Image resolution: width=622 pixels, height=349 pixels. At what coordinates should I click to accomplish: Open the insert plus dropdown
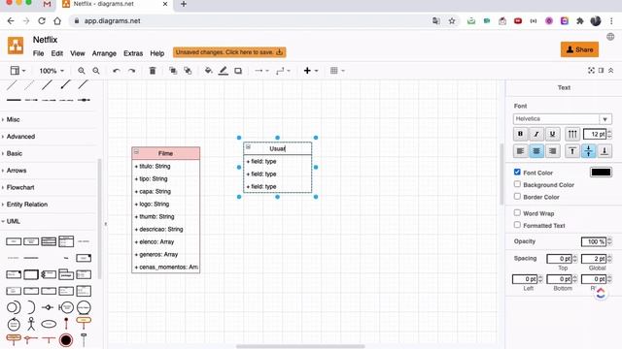coord(311,71)
